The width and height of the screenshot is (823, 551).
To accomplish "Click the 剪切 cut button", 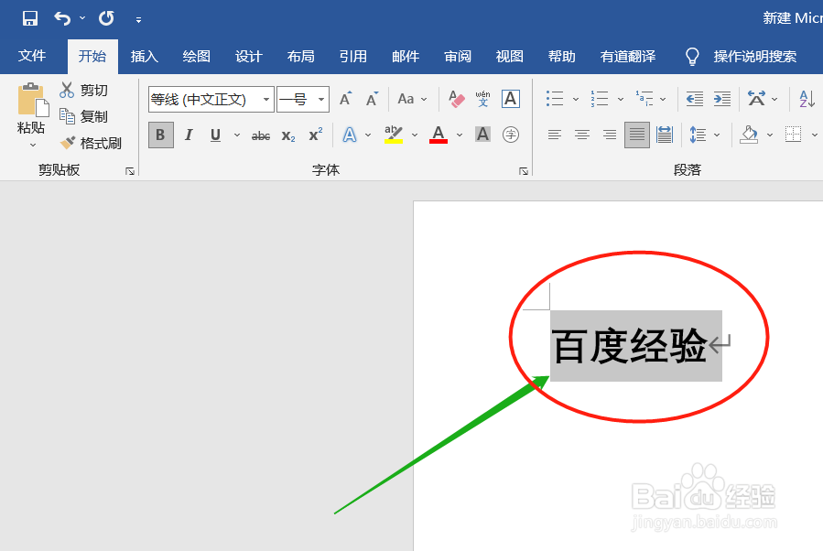I will (x=84, y=90).
